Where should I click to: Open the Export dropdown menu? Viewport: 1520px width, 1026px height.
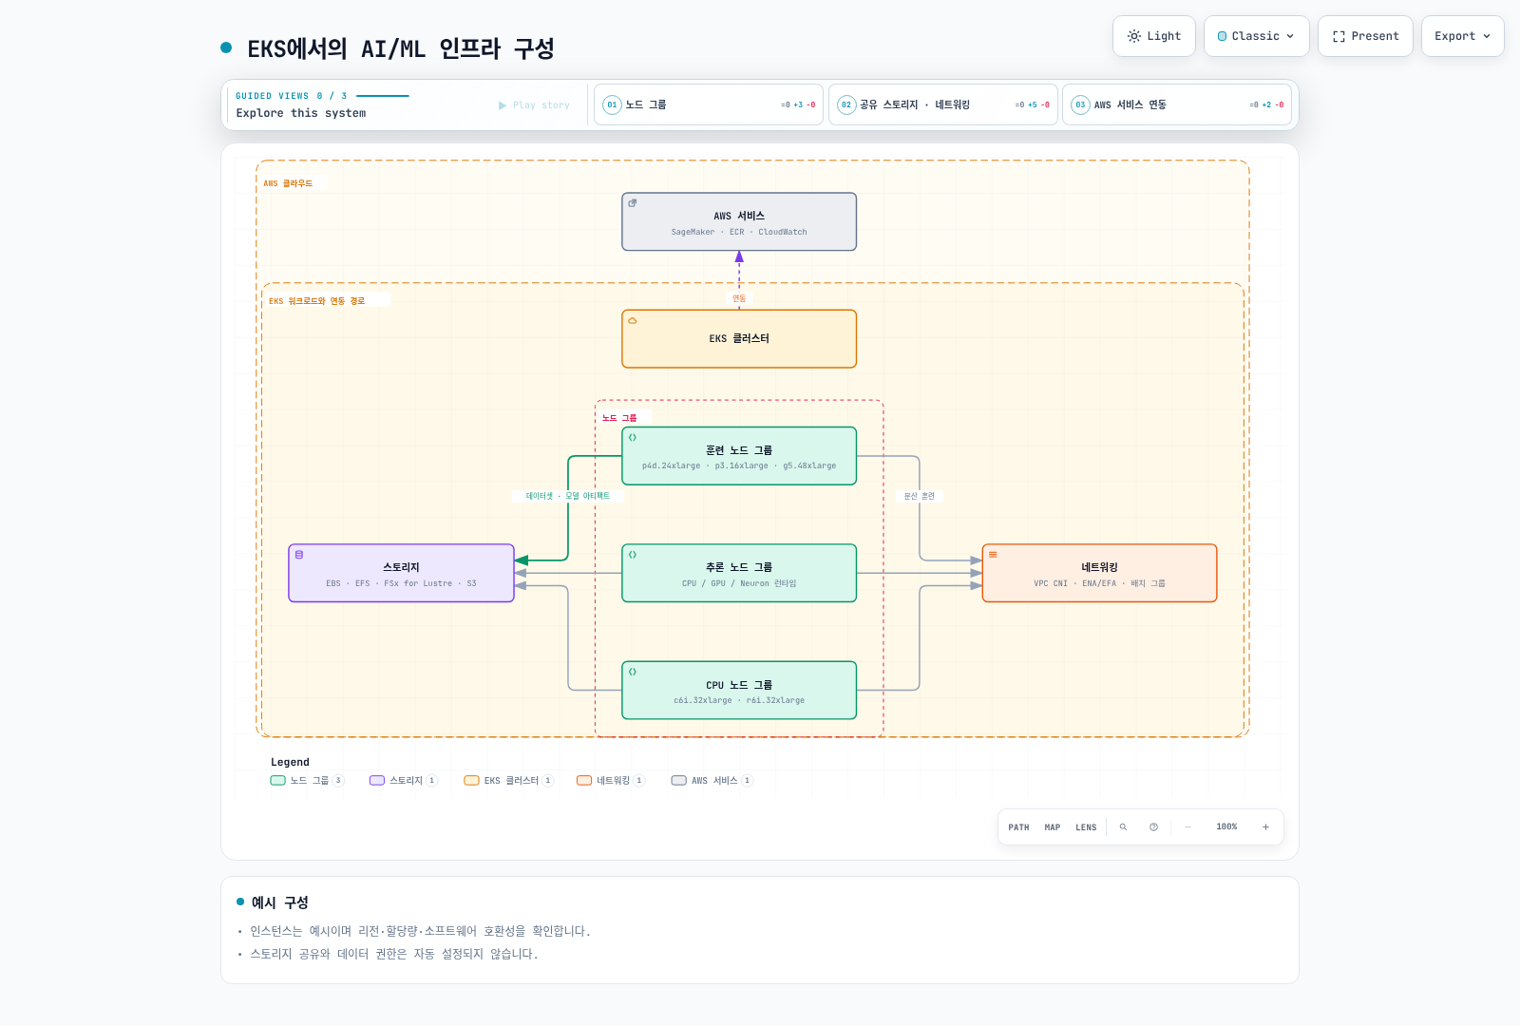(x=1462, y=36)
